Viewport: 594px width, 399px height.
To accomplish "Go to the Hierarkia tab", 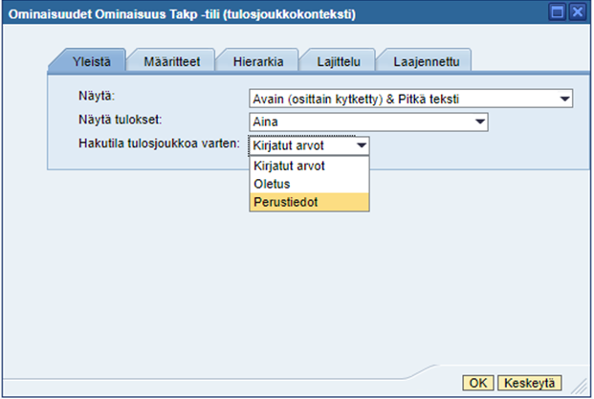I will point(257,61).
